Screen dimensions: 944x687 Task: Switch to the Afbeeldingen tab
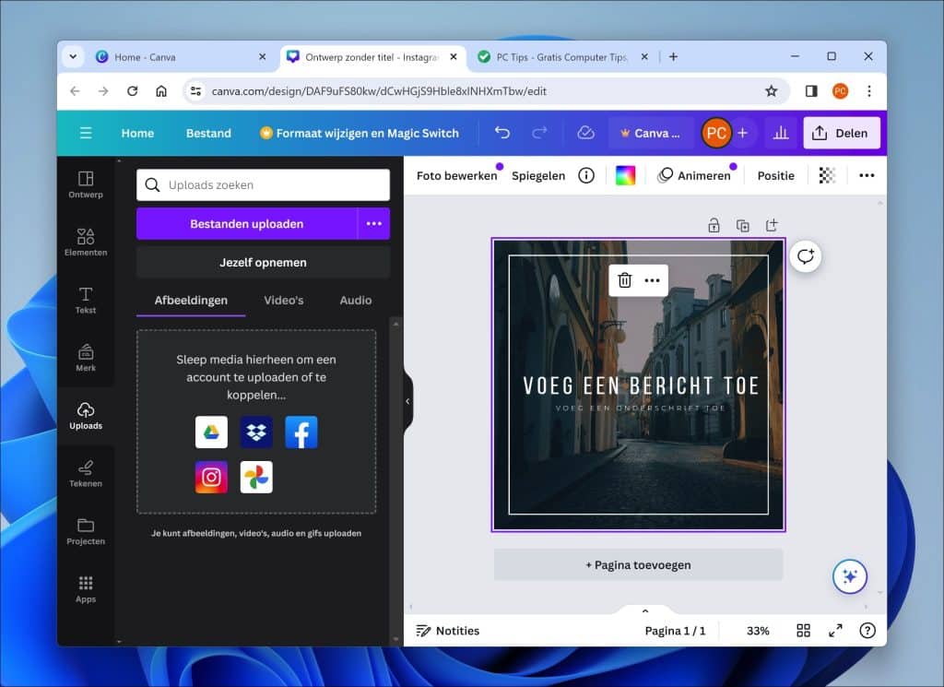(191, 300)
